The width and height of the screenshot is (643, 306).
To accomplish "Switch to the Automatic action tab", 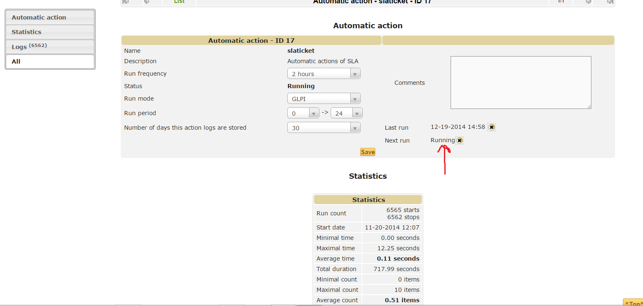I will (50, 17).
